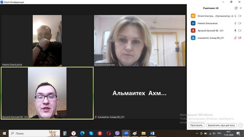Screen dimensions: 244x137
Task: Click microphone icon next to Юлия Елистратова
Action: (x=235, y=16)
